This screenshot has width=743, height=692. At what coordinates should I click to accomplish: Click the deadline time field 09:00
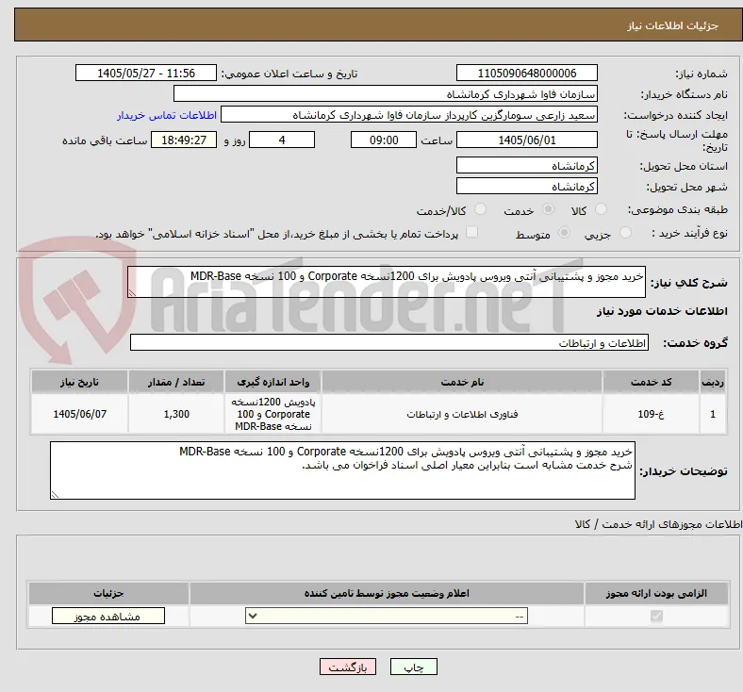[x=384, y=140]
